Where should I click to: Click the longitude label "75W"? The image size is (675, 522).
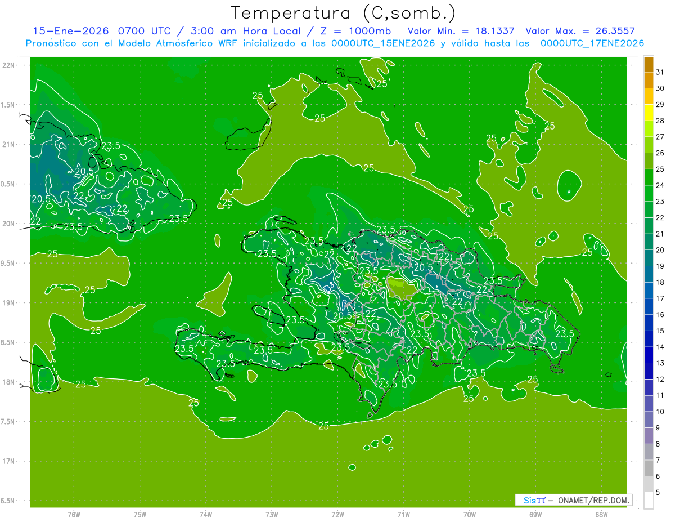pos(140,514)
